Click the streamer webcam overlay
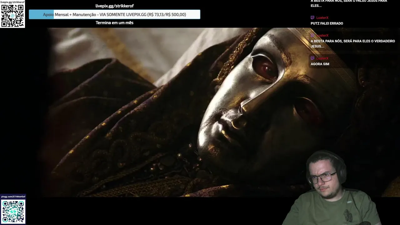The image size is (400, 225). pos(331,187)
